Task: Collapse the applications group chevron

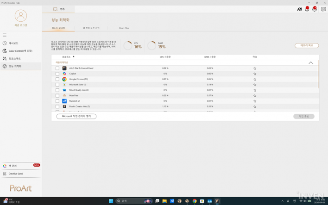Action: [x=311, y=62]
